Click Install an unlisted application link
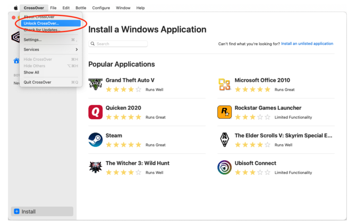The width and height of the screenshot is (356, 223). coord(307,44)
